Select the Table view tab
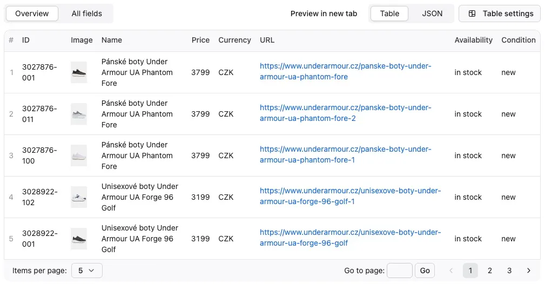The height and width of the screenshot is (284, 545). tap(389, 13)
